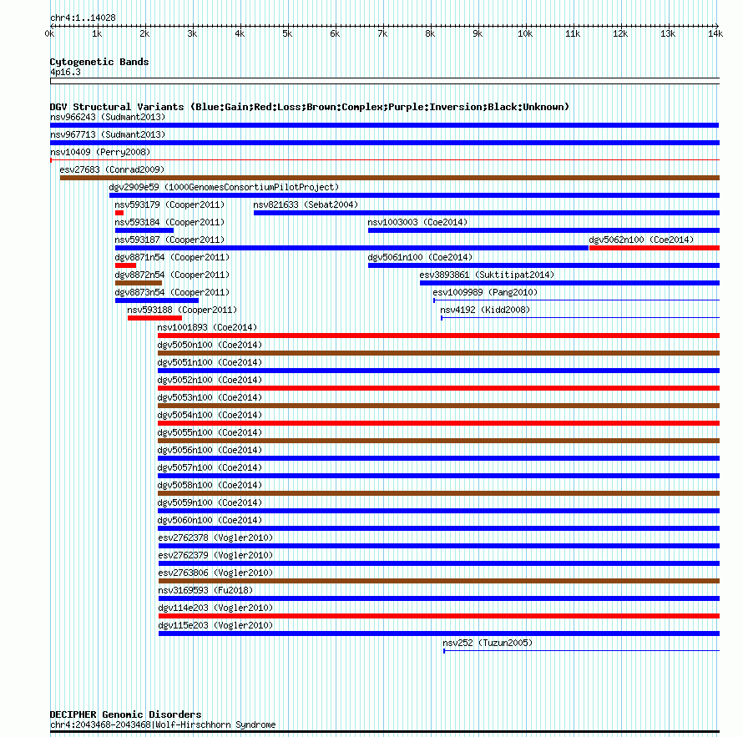743x737 pixels.
Task: Select the Cytogenetic Bands track title
Action: [x=99, y=62]
